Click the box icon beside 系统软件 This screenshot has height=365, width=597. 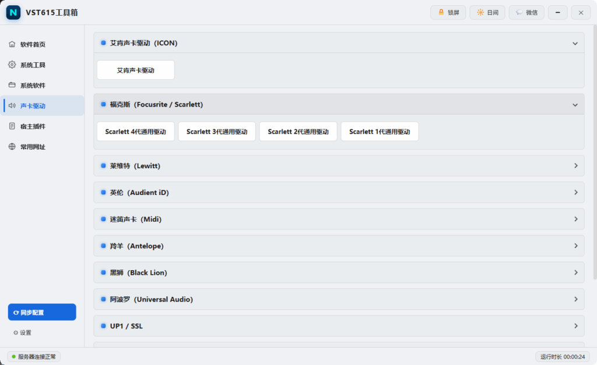[12, 85]
